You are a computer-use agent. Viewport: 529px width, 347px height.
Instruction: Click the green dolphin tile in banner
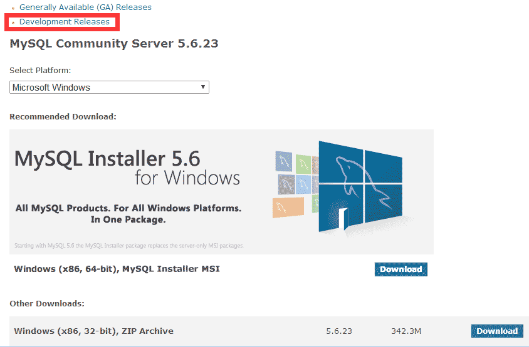pos(303,164)
